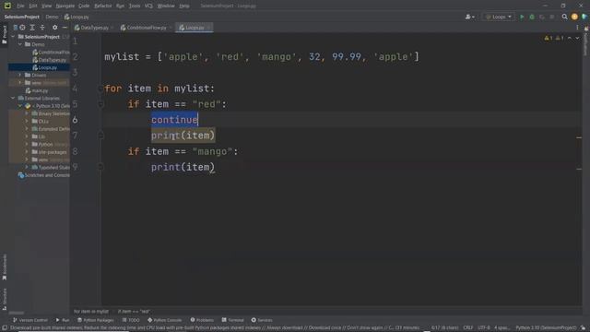Open Project tool window side button
This screenshot has width=590, height=332.
tap(4, 35)
